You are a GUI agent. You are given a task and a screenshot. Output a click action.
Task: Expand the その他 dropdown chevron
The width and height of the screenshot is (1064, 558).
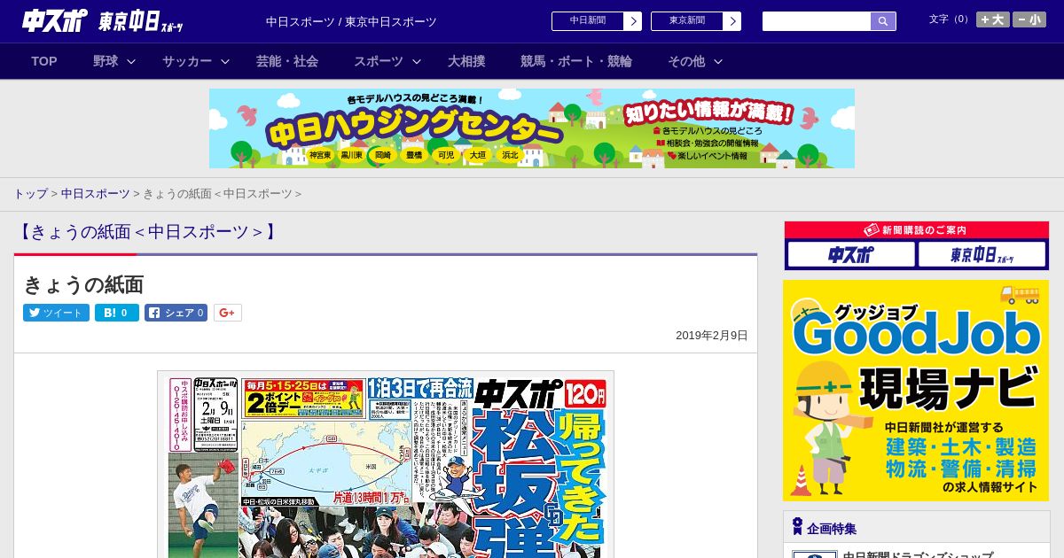point(718,61)
